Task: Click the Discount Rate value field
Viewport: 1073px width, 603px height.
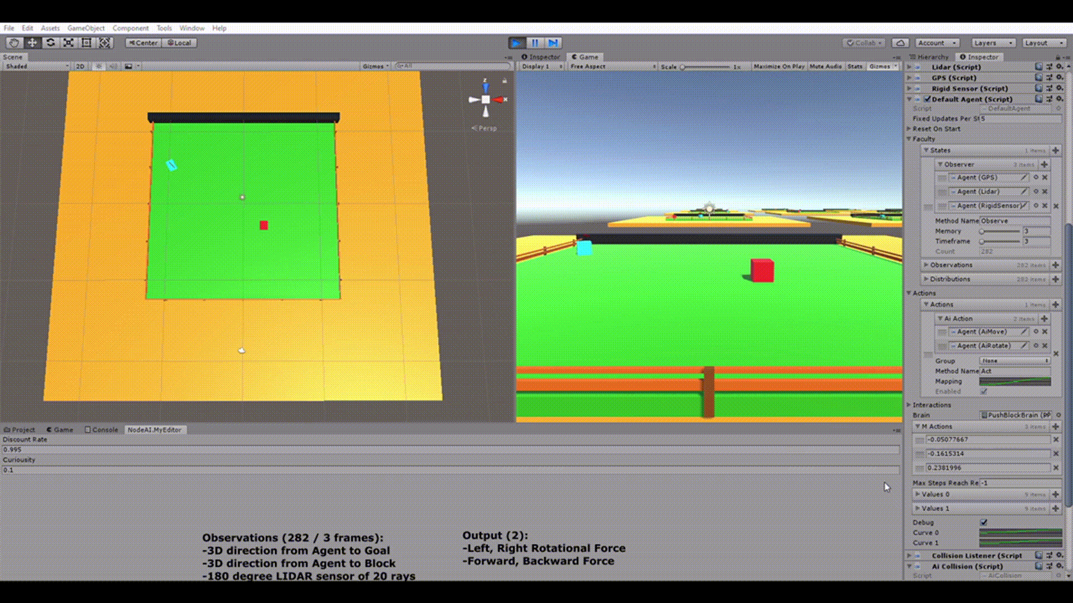Action: click(x=450, y=449)
